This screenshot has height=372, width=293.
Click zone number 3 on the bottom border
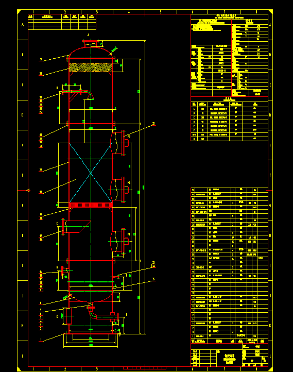[97, 369]
